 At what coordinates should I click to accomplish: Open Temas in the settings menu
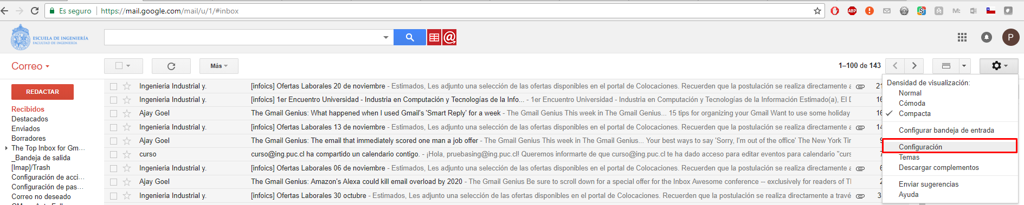[909, 157]
